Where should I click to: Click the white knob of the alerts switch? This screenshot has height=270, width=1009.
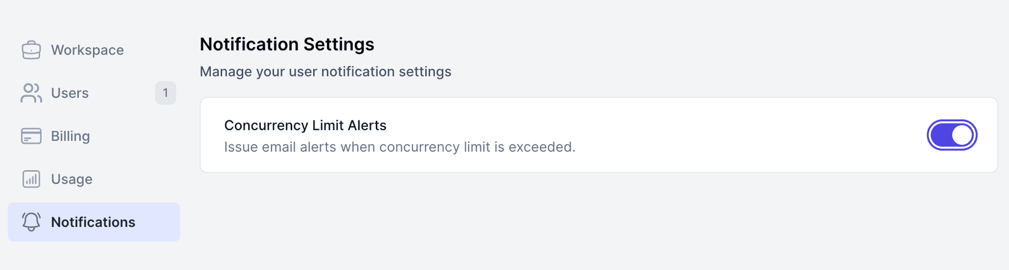(x=962, y=135)
